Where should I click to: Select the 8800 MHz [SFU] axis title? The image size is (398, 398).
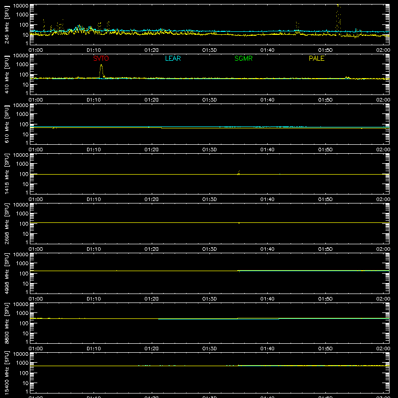[x=7, y=323]
